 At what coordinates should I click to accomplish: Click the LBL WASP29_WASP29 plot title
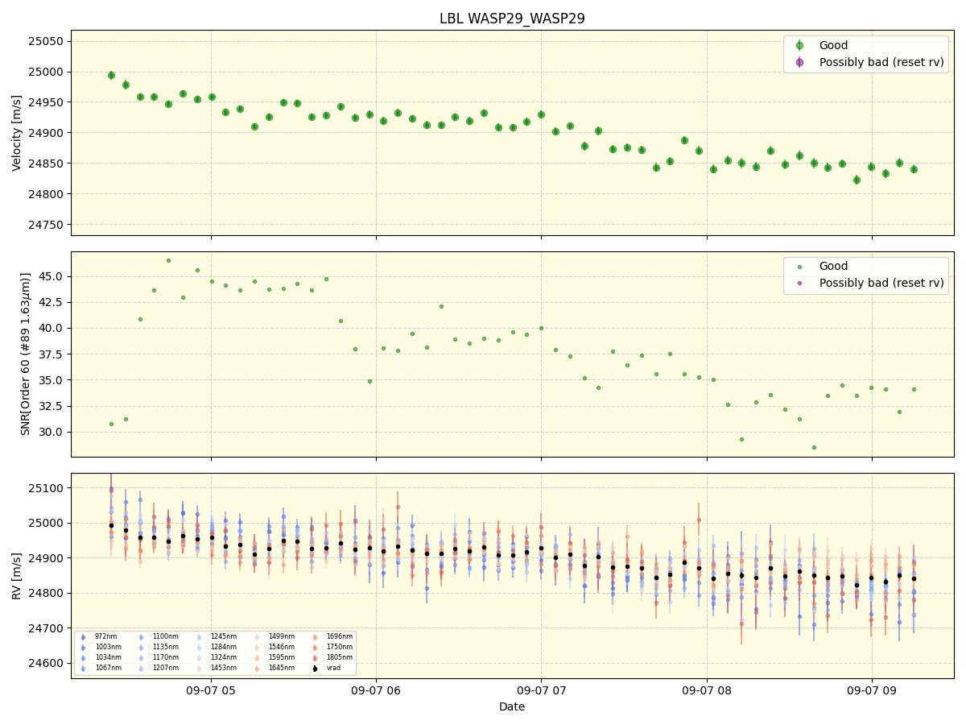tap(512, 19)
